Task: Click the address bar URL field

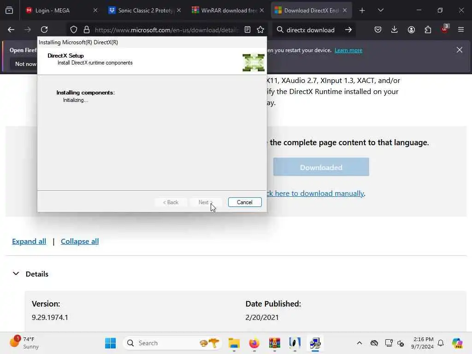Action: pyautogui.click(x=166, y=30)
